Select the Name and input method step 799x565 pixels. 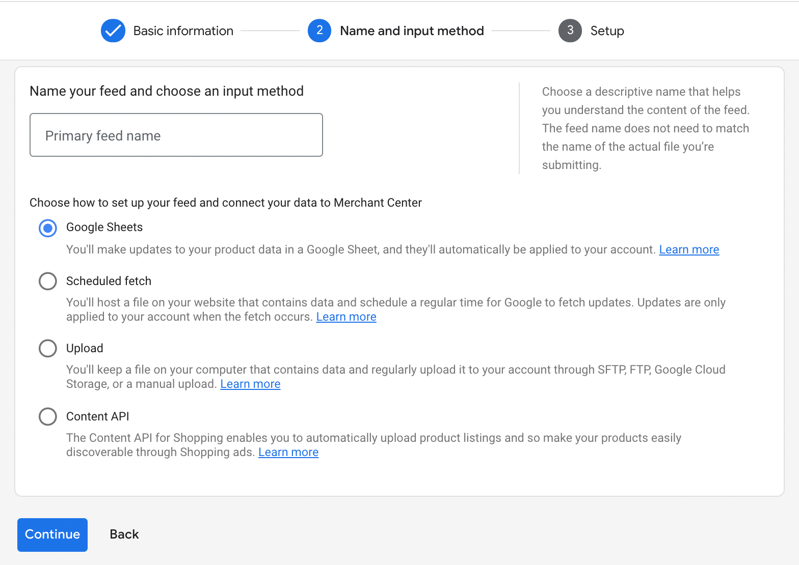412,31
